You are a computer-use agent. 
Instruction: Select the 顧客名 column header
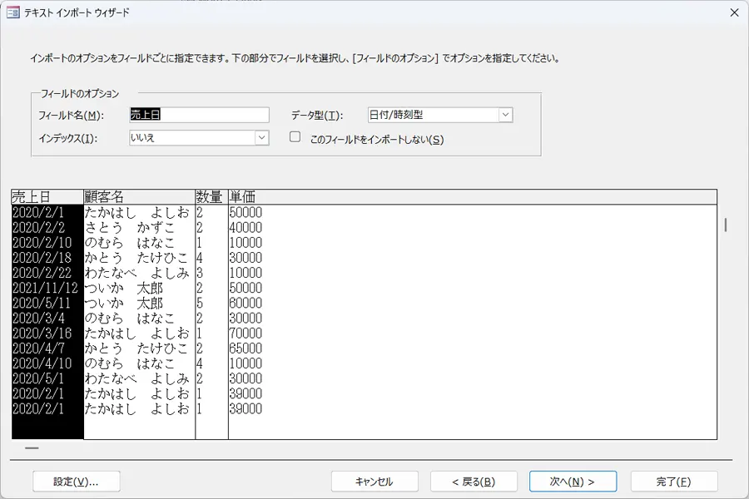pos(139,197)
